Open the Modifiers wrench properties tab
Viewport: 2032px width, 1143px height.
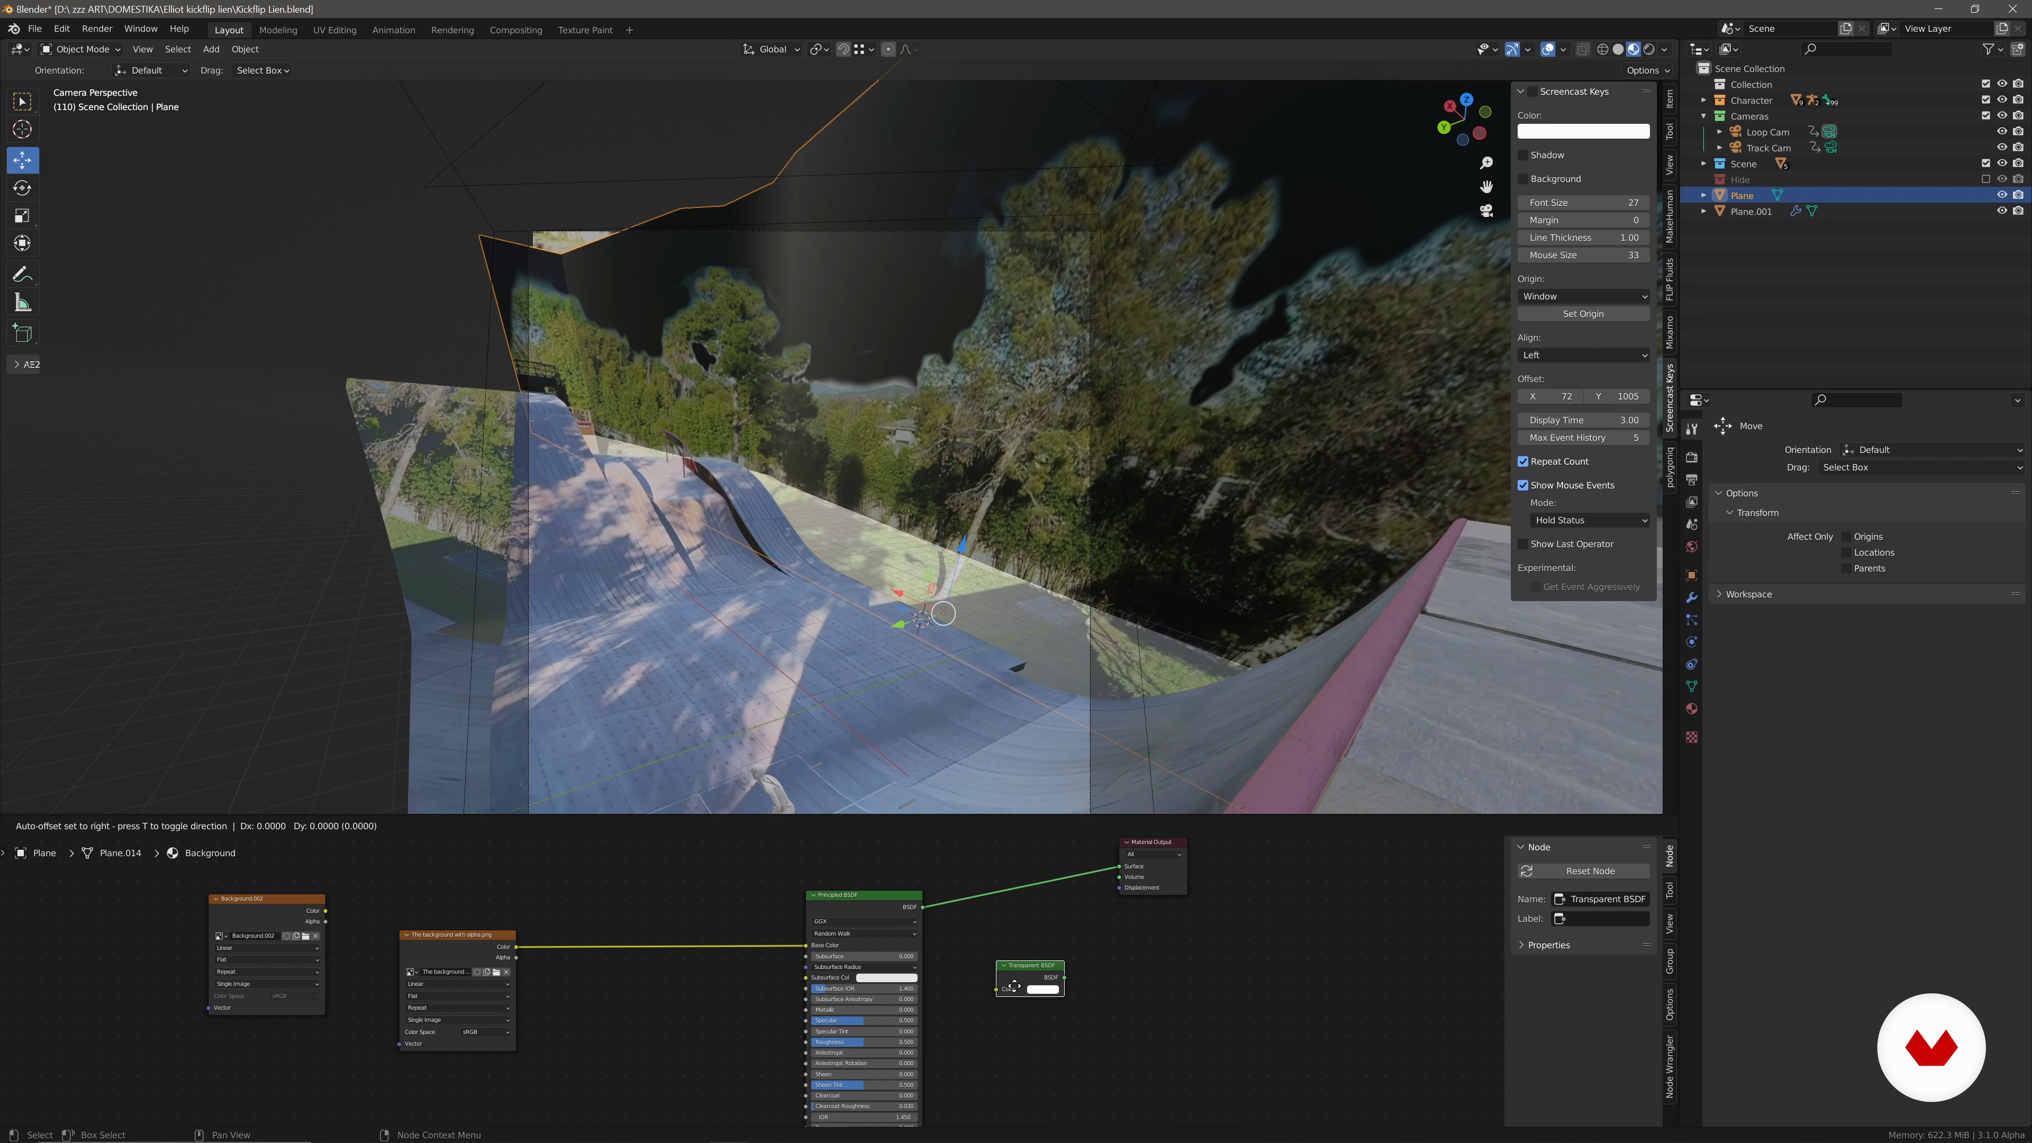[1691, 597]
